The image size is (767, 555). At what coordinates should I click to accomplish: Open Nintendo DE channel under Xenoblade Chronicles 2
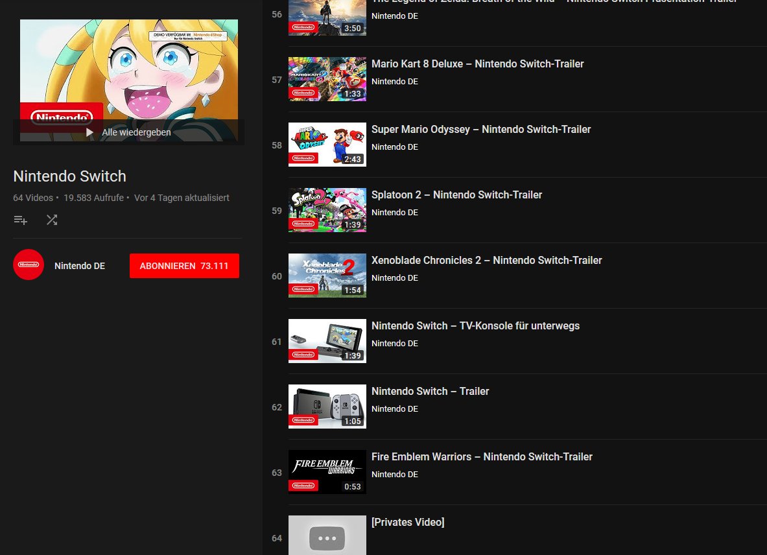click(x=395, y=278)
